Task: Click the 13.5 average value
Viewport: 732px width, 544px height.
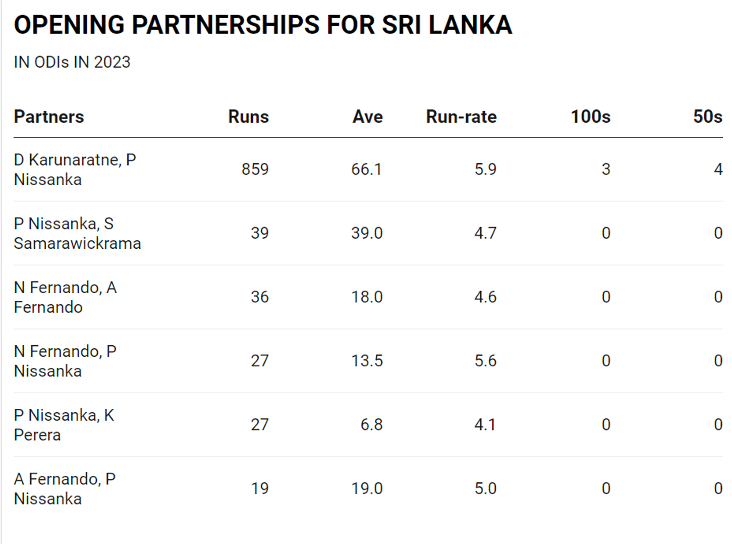Action: coord(367,361)
